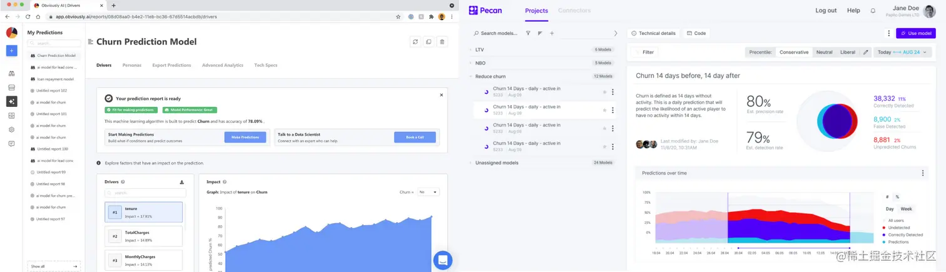Click the Drivers search field
The image size is (946, 272).
click(x=145, y=193)
